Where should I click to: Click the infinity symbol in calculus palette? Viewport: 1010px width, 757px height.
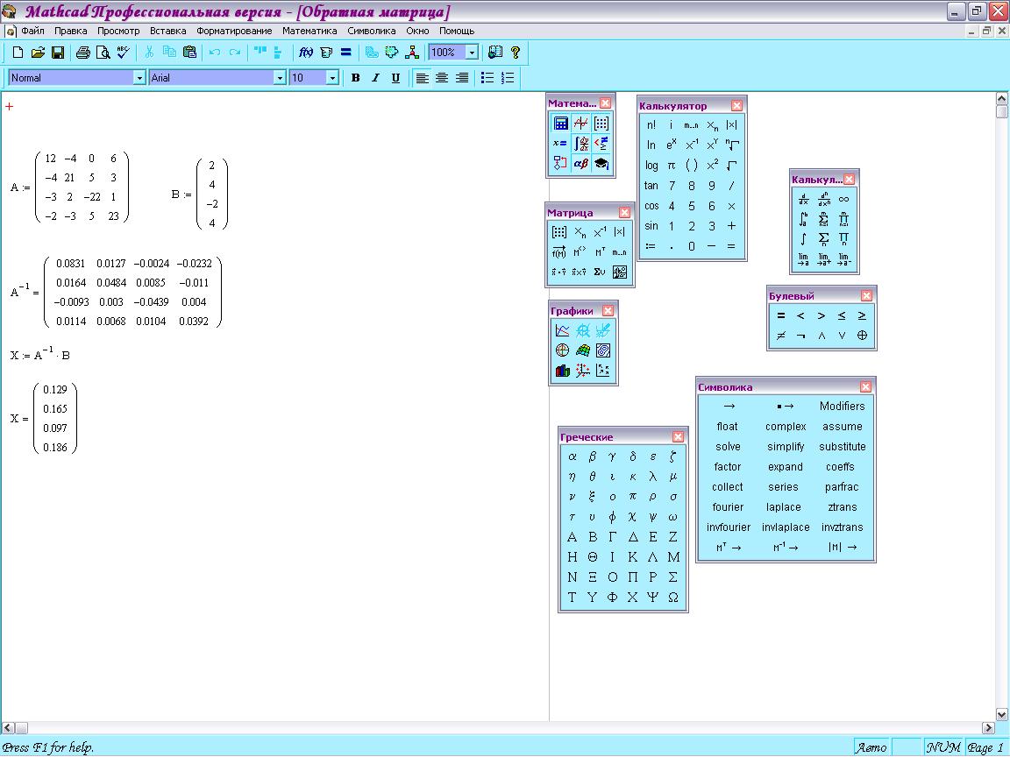pos(843,200)
